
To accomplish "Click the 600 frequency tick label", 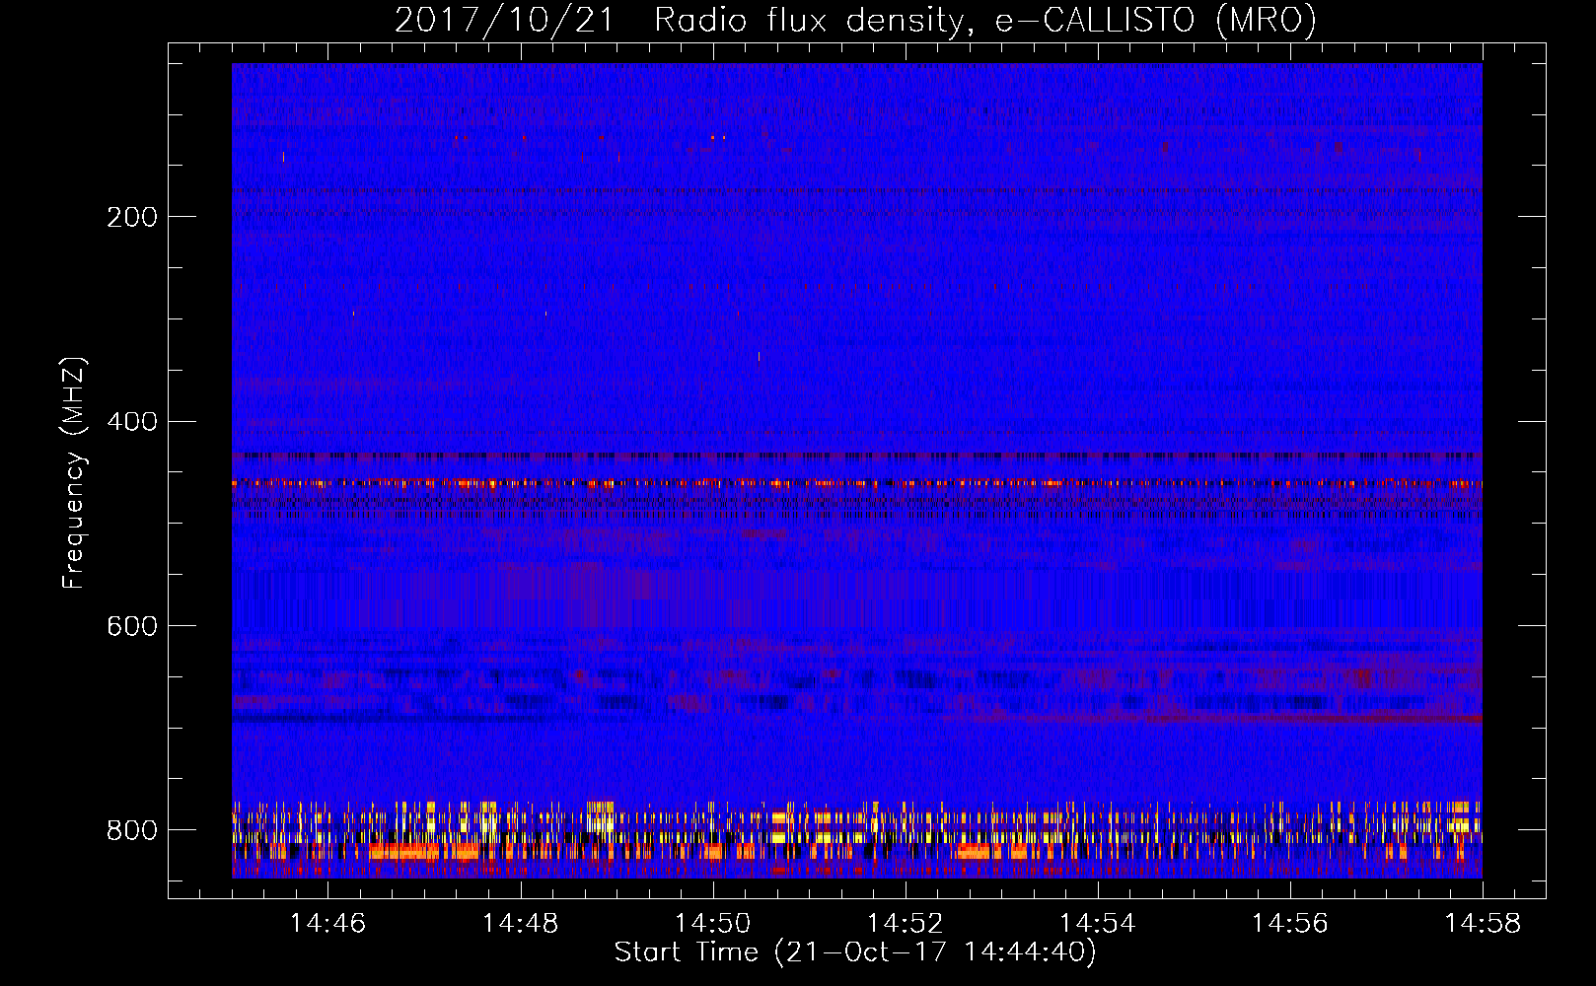I will (x=132, y=627).
